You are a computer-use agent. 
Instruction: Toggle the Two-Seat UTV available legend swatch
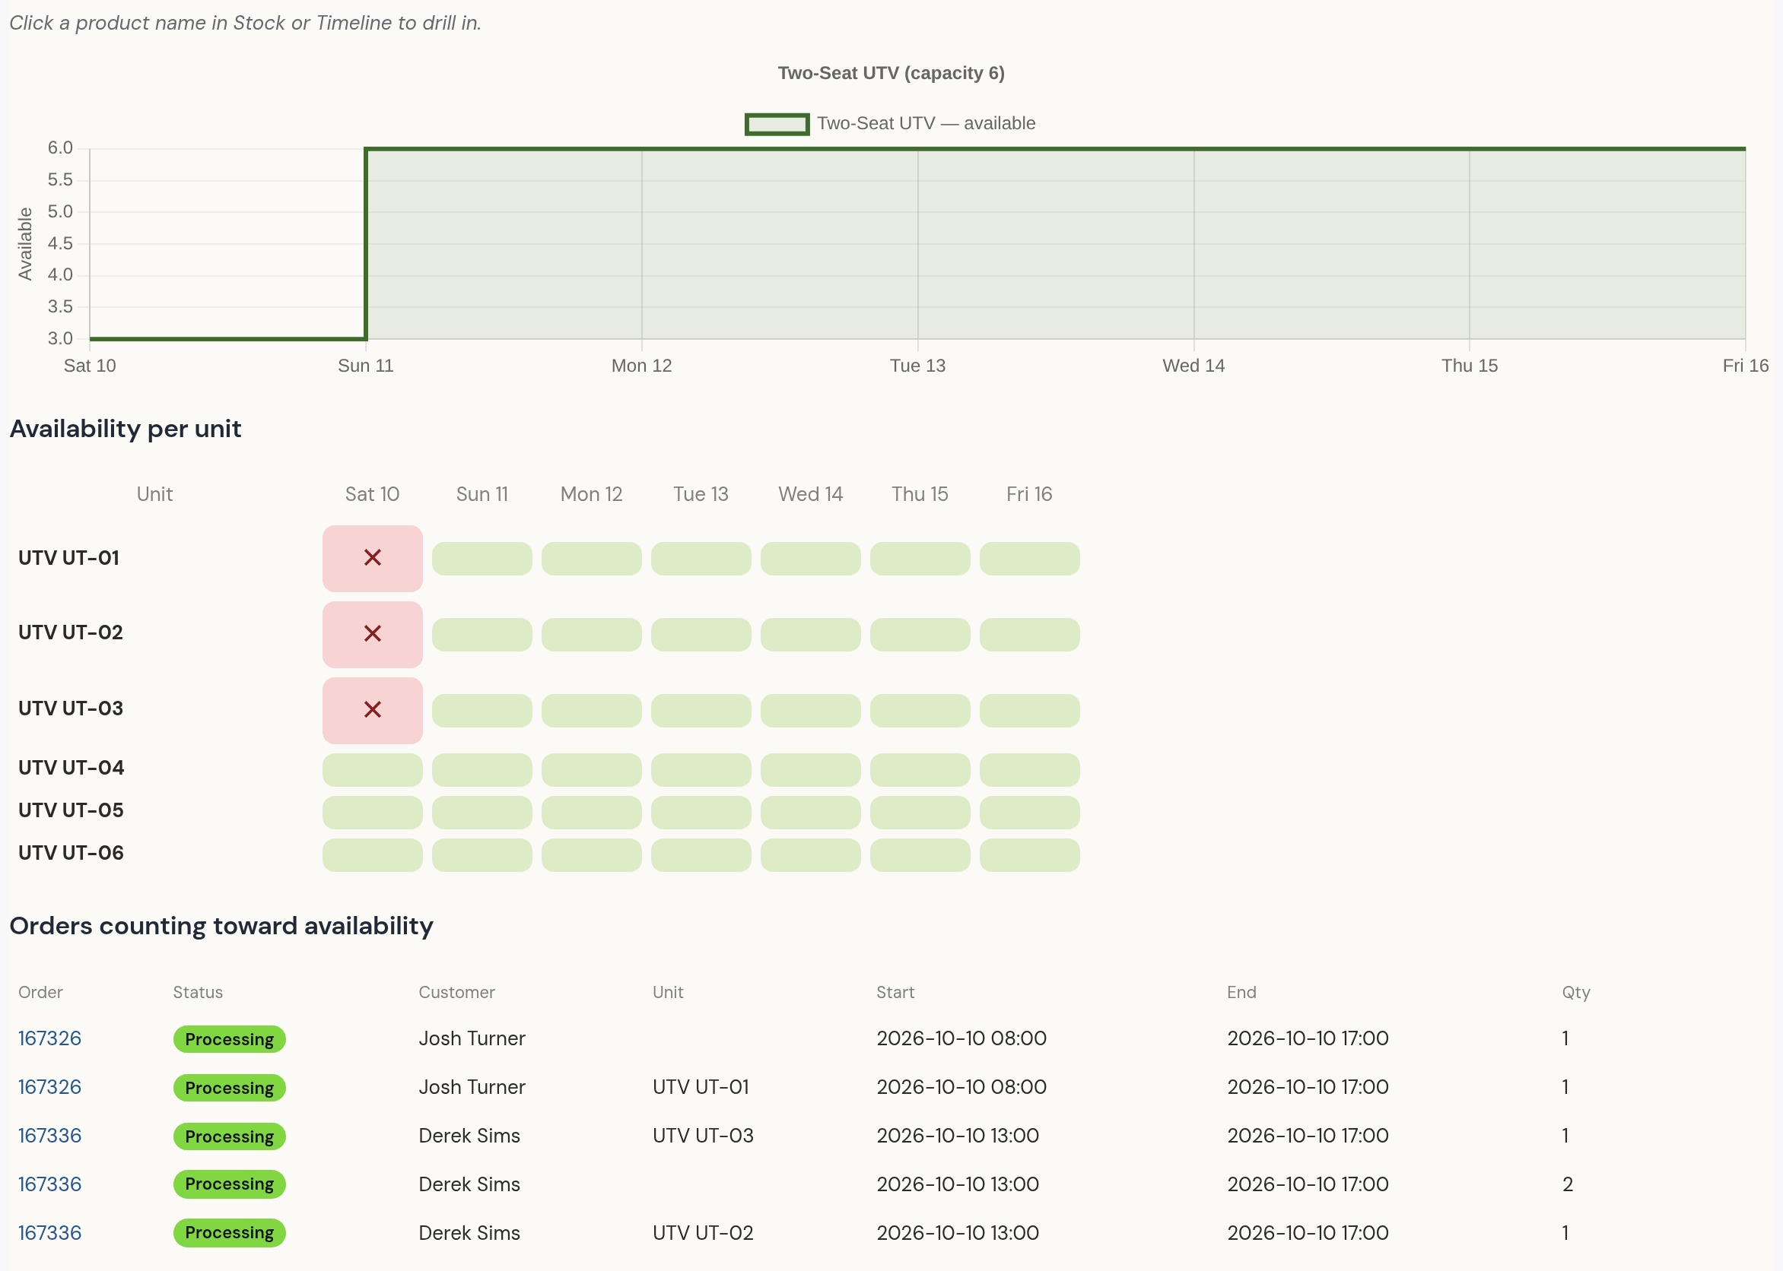coord(777,124)
